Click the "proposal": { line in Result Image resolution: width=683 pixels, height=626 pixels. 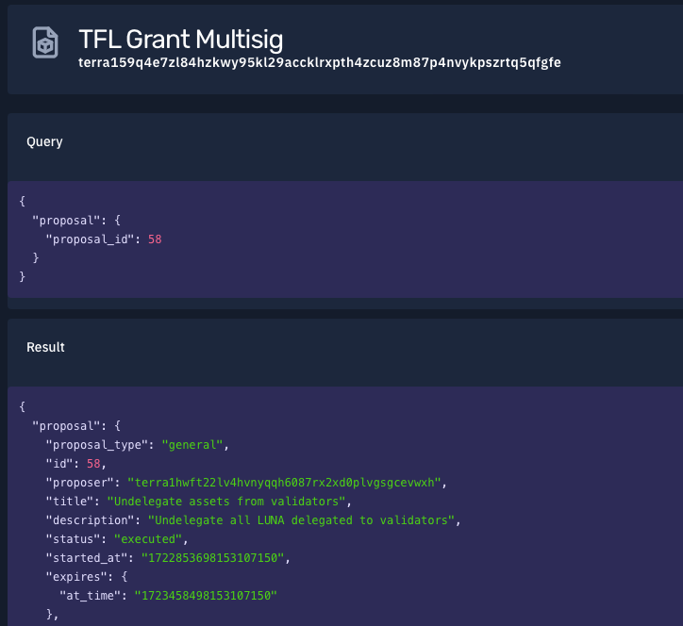(x=76, y=426)
